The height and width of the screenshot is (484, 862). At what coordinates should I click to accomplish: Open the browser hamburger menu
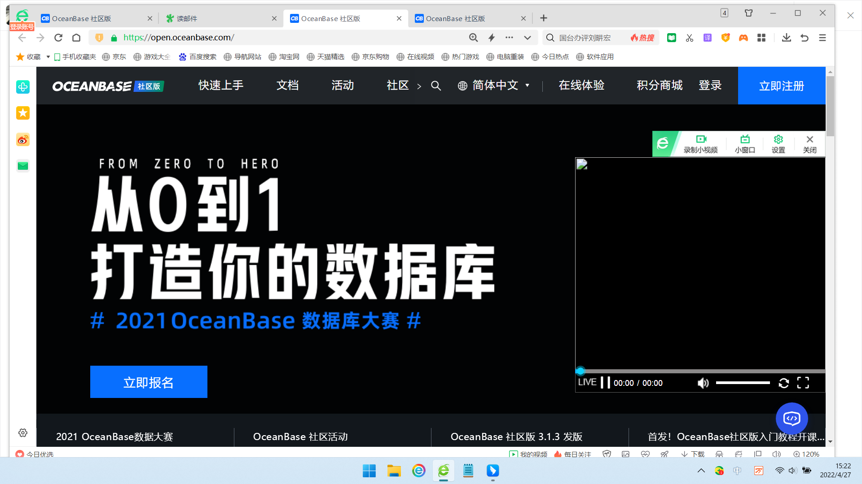(x=822, y=38)
